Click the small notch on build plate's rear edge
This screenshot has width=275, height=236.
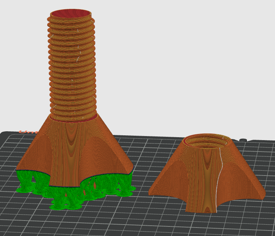(243, 140)
